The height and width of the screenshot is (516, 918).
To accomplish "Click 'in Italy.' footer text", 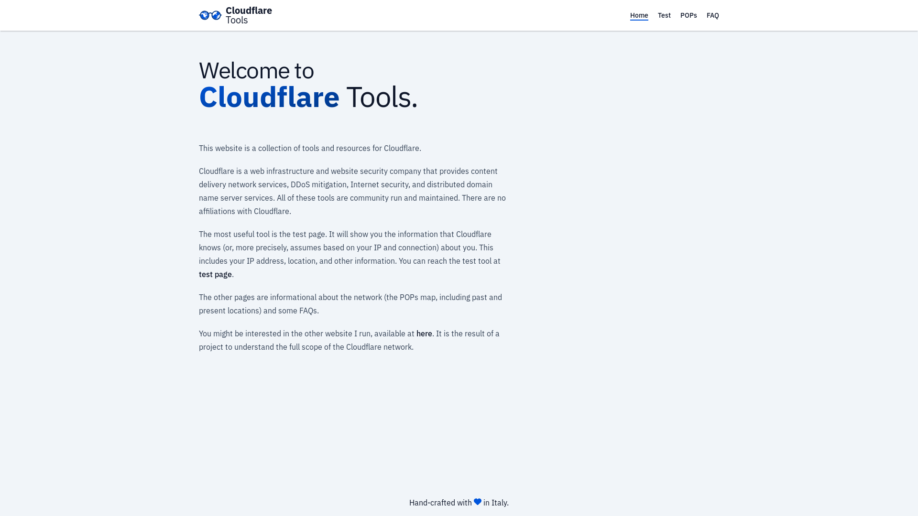I will tap(496, 503).
